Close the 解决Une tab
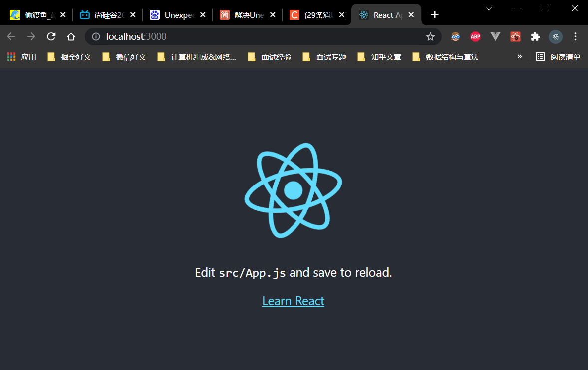The height and width of the screenshot is (370, 588). 273,15
